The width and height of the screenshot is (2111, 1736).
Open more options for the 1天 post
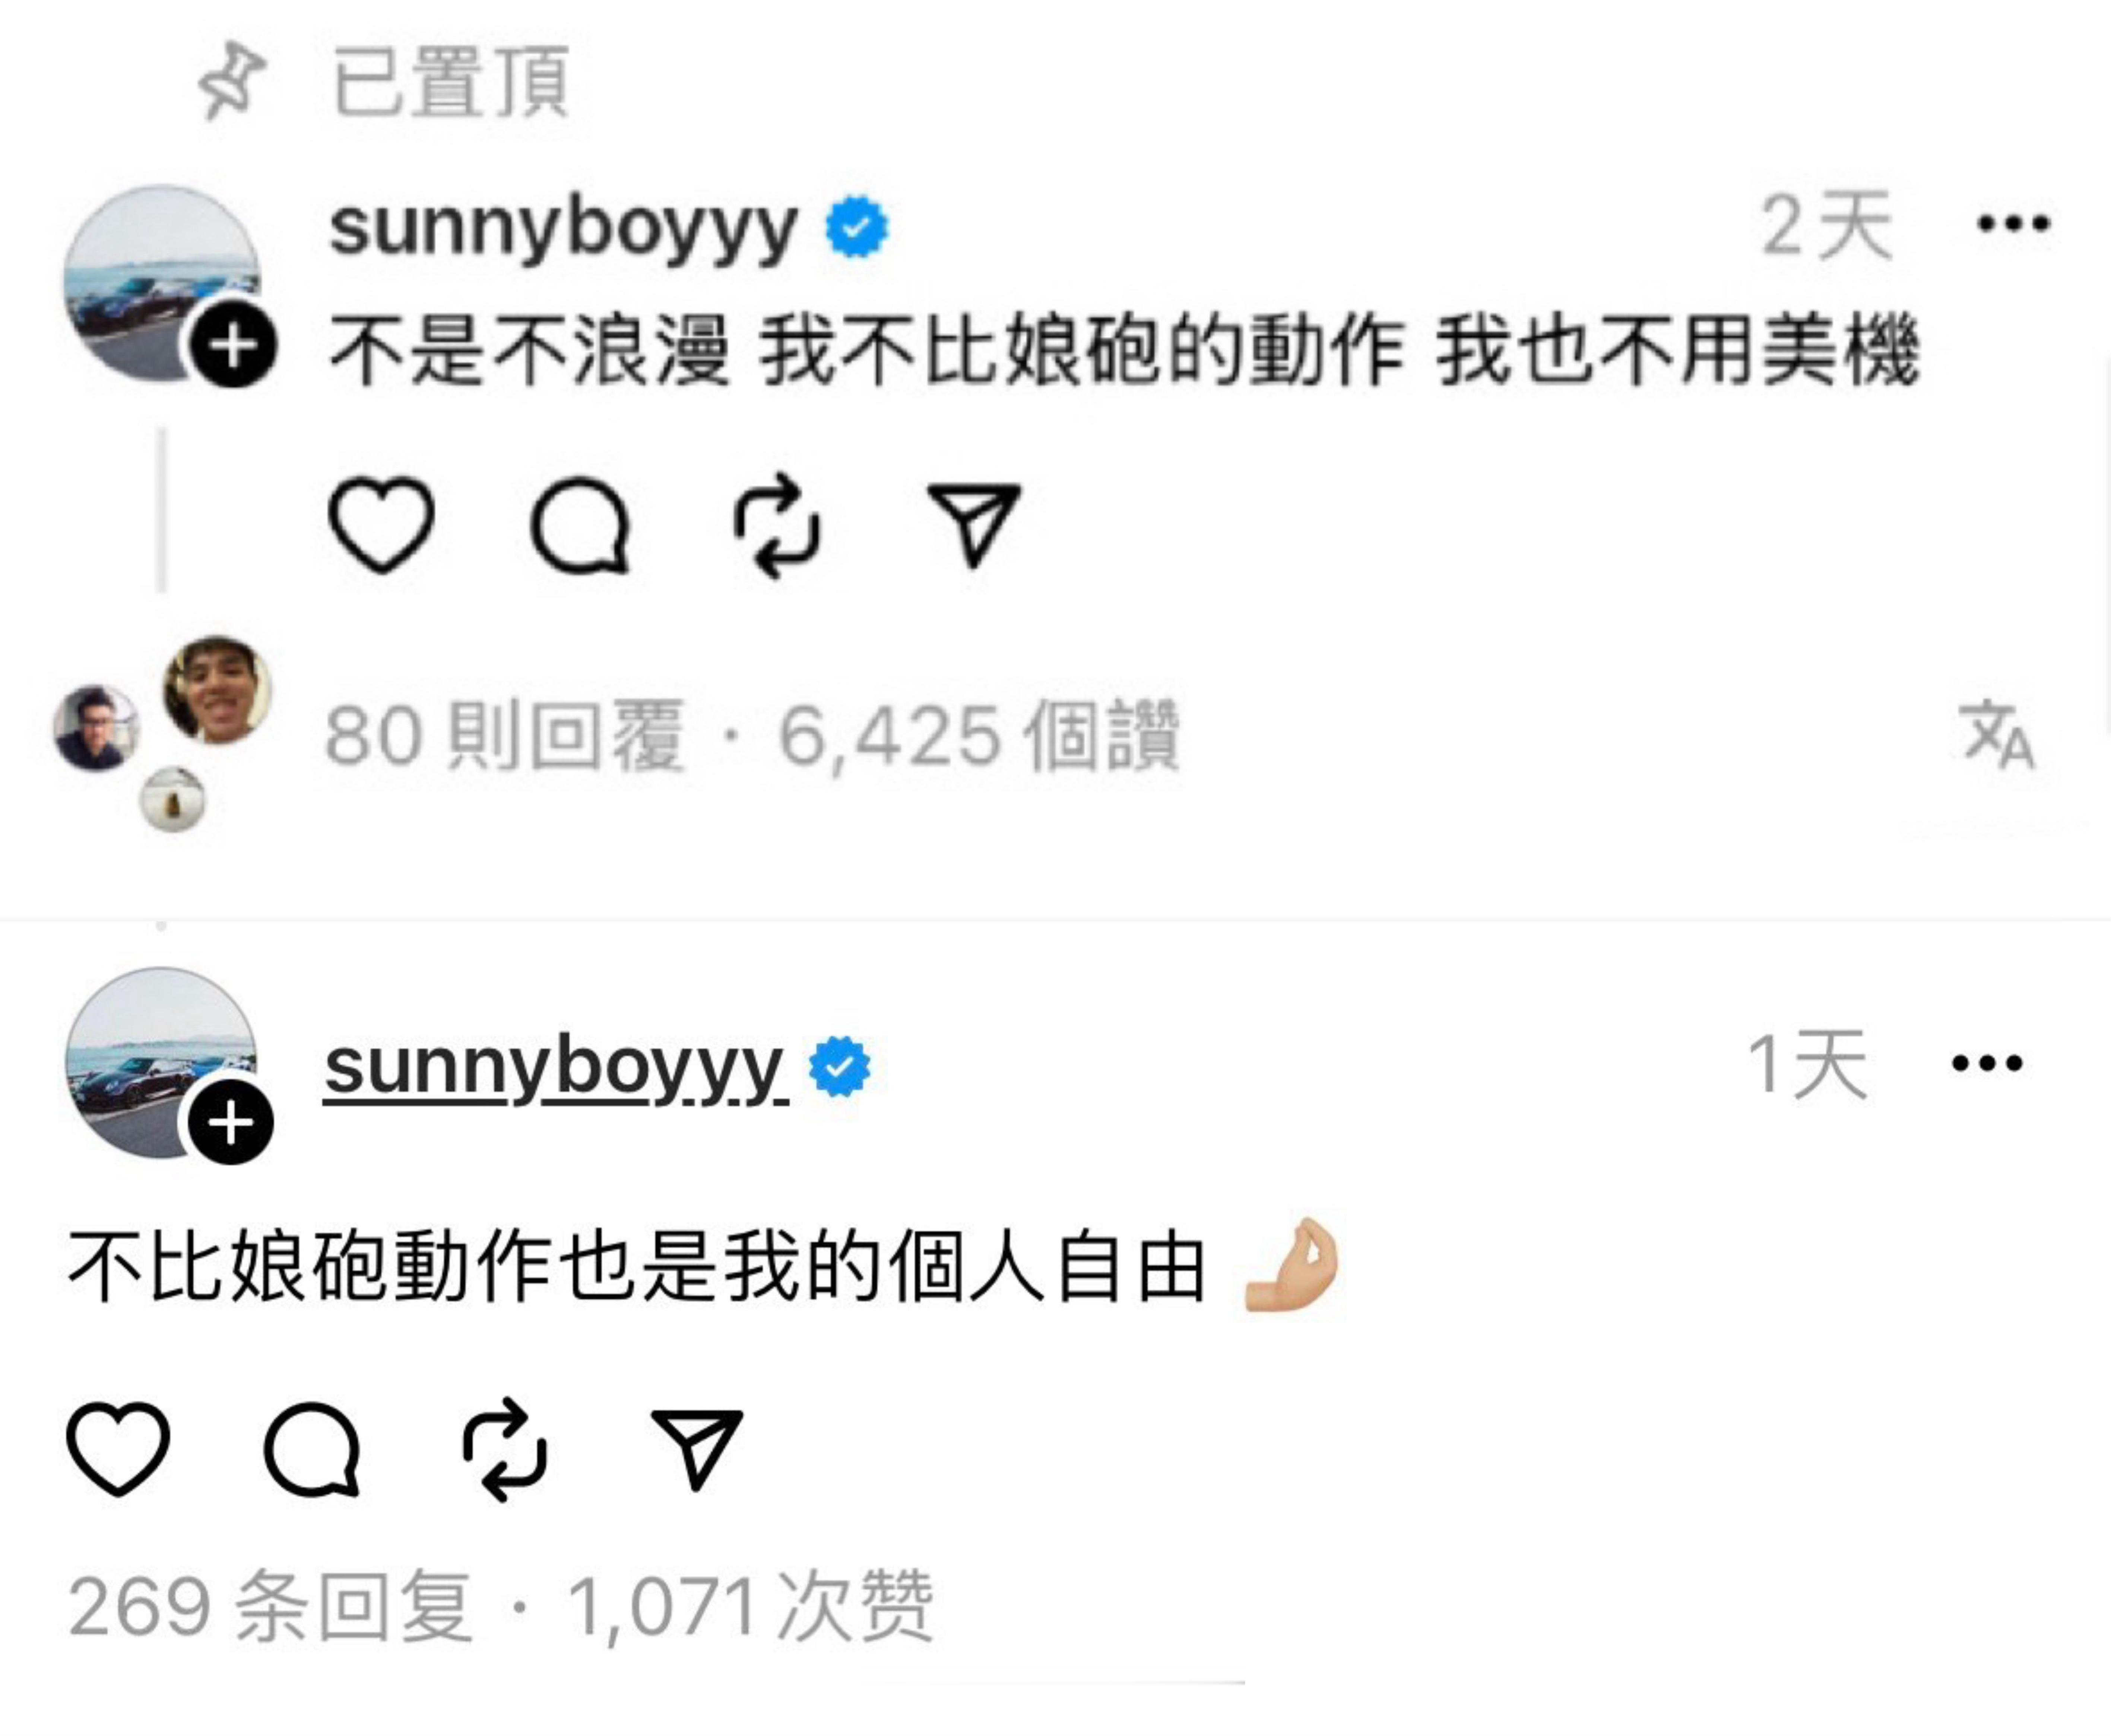(1987, 1063)
